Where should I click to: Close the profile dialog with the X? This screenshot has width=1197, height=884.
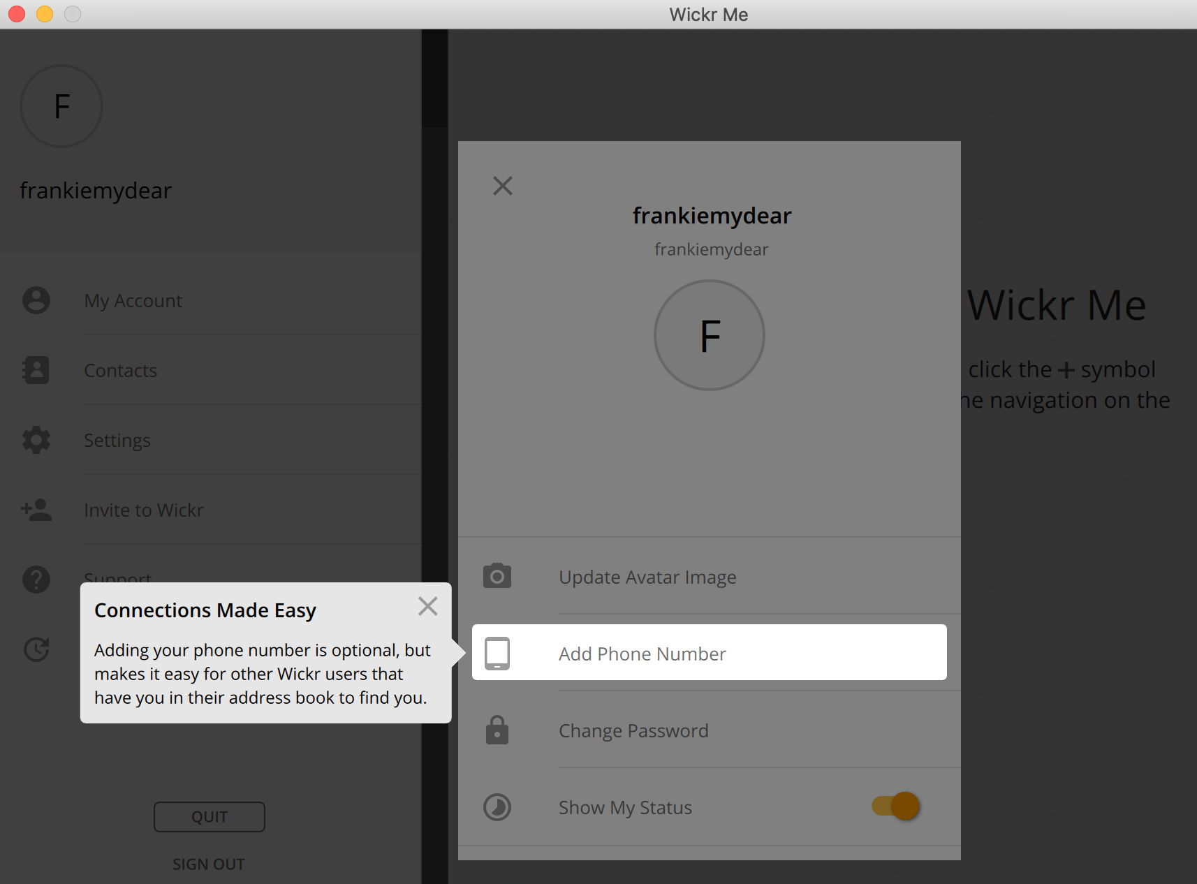click(x=503, y=186)
